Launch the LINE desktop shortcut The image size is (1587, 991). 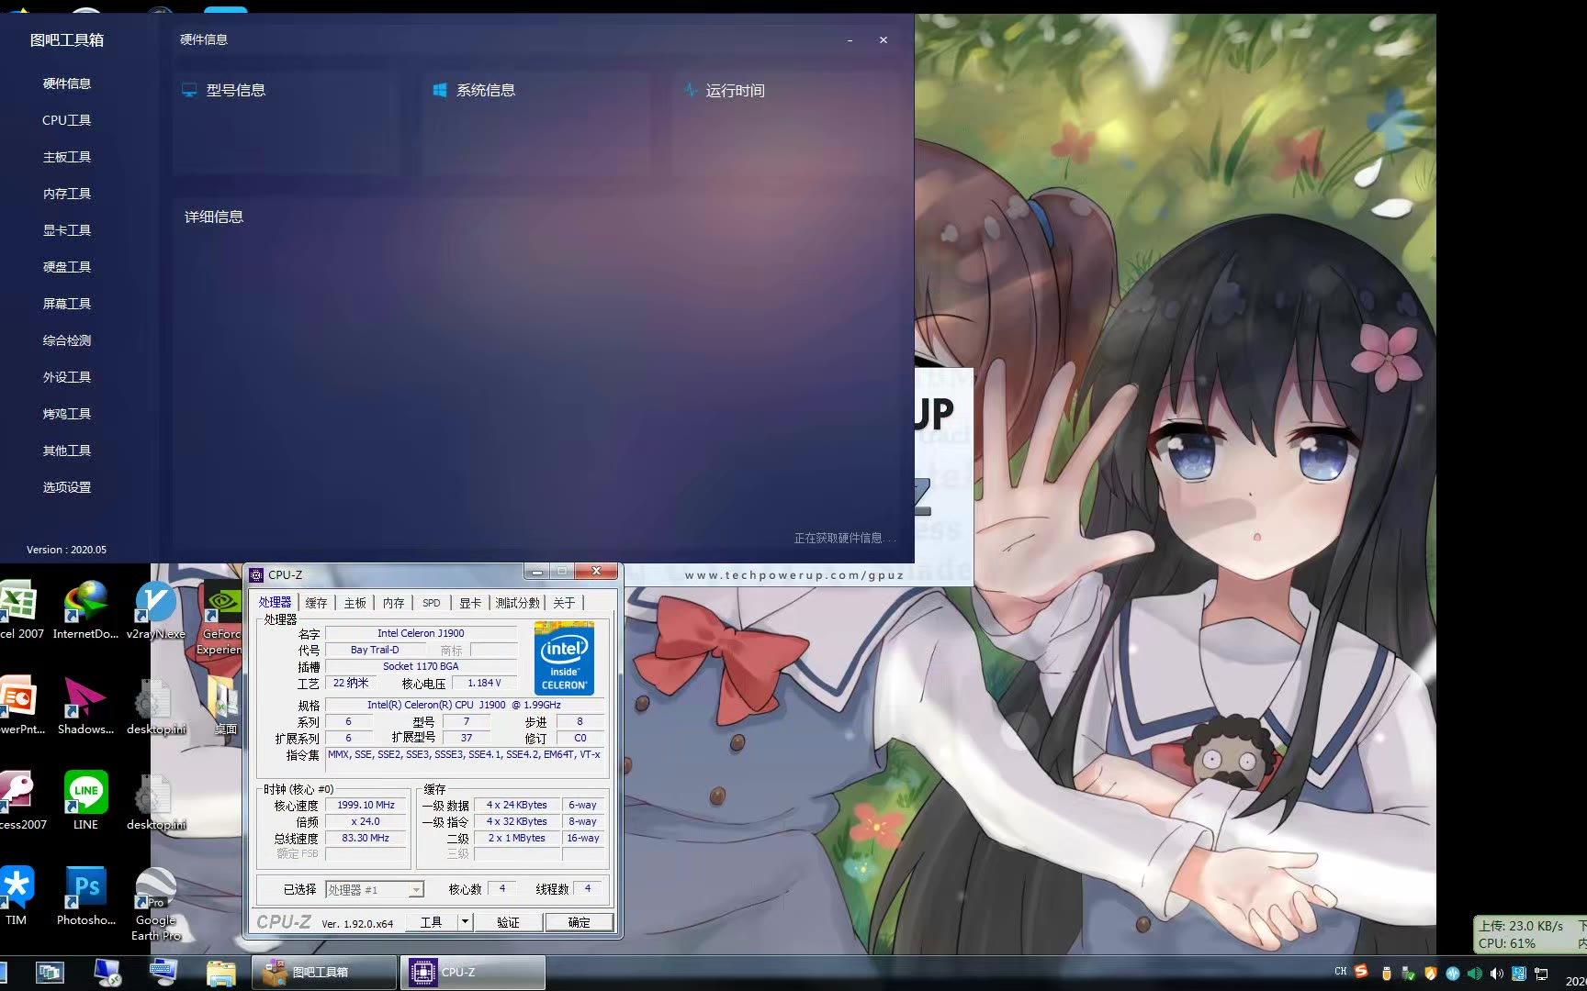85,801
